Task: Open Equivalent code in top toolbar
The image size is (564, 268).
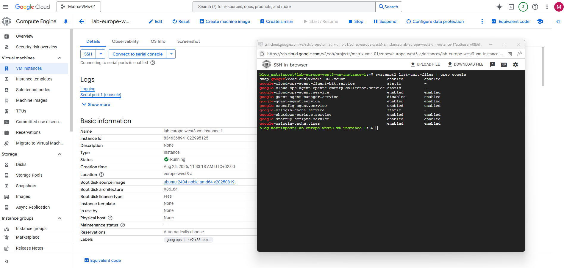Action: [510, 21]
